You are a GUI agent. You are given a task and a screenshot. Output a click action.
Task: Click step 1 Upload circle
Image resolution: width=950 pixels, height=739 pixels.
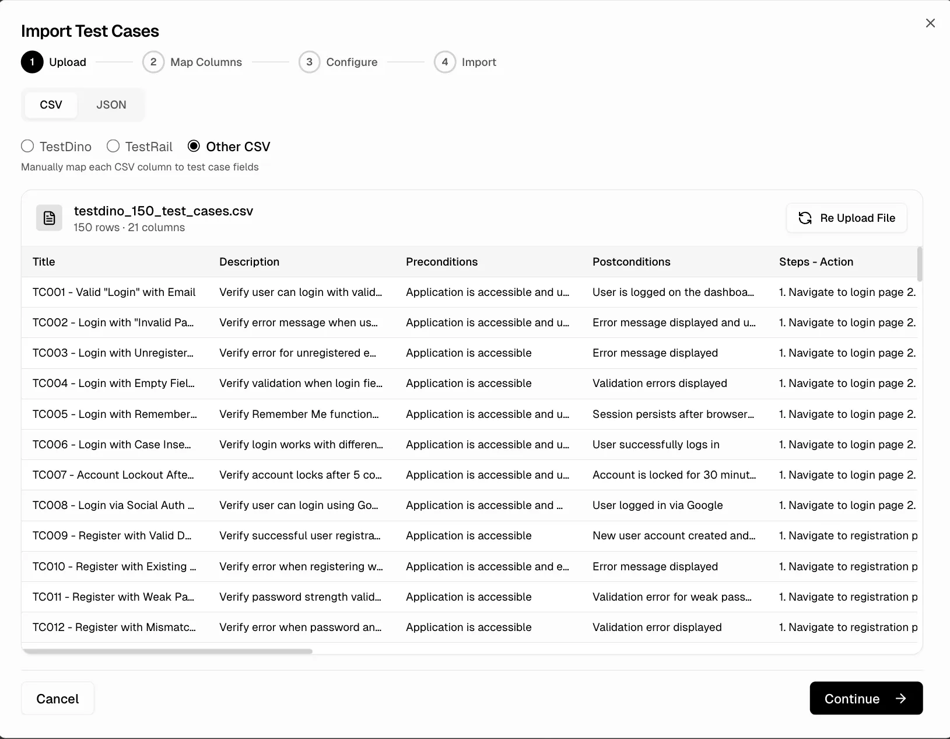coord(32,62)
